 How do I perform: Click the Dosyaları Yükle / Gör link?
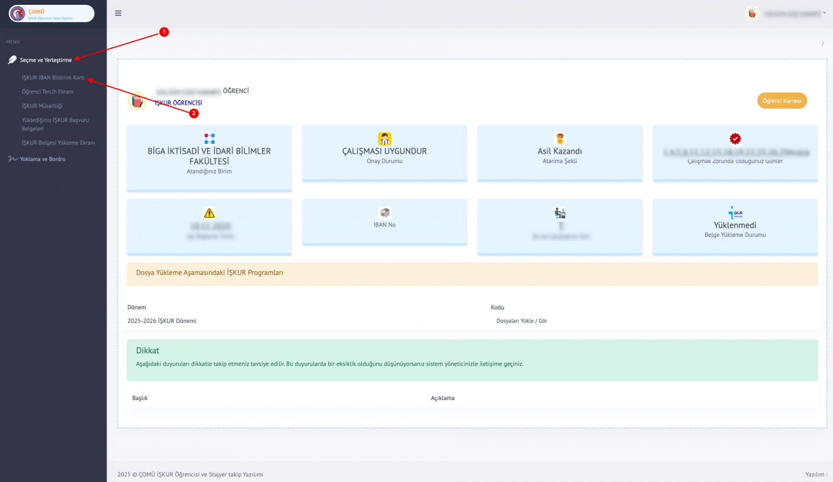[x=521, y=321]
